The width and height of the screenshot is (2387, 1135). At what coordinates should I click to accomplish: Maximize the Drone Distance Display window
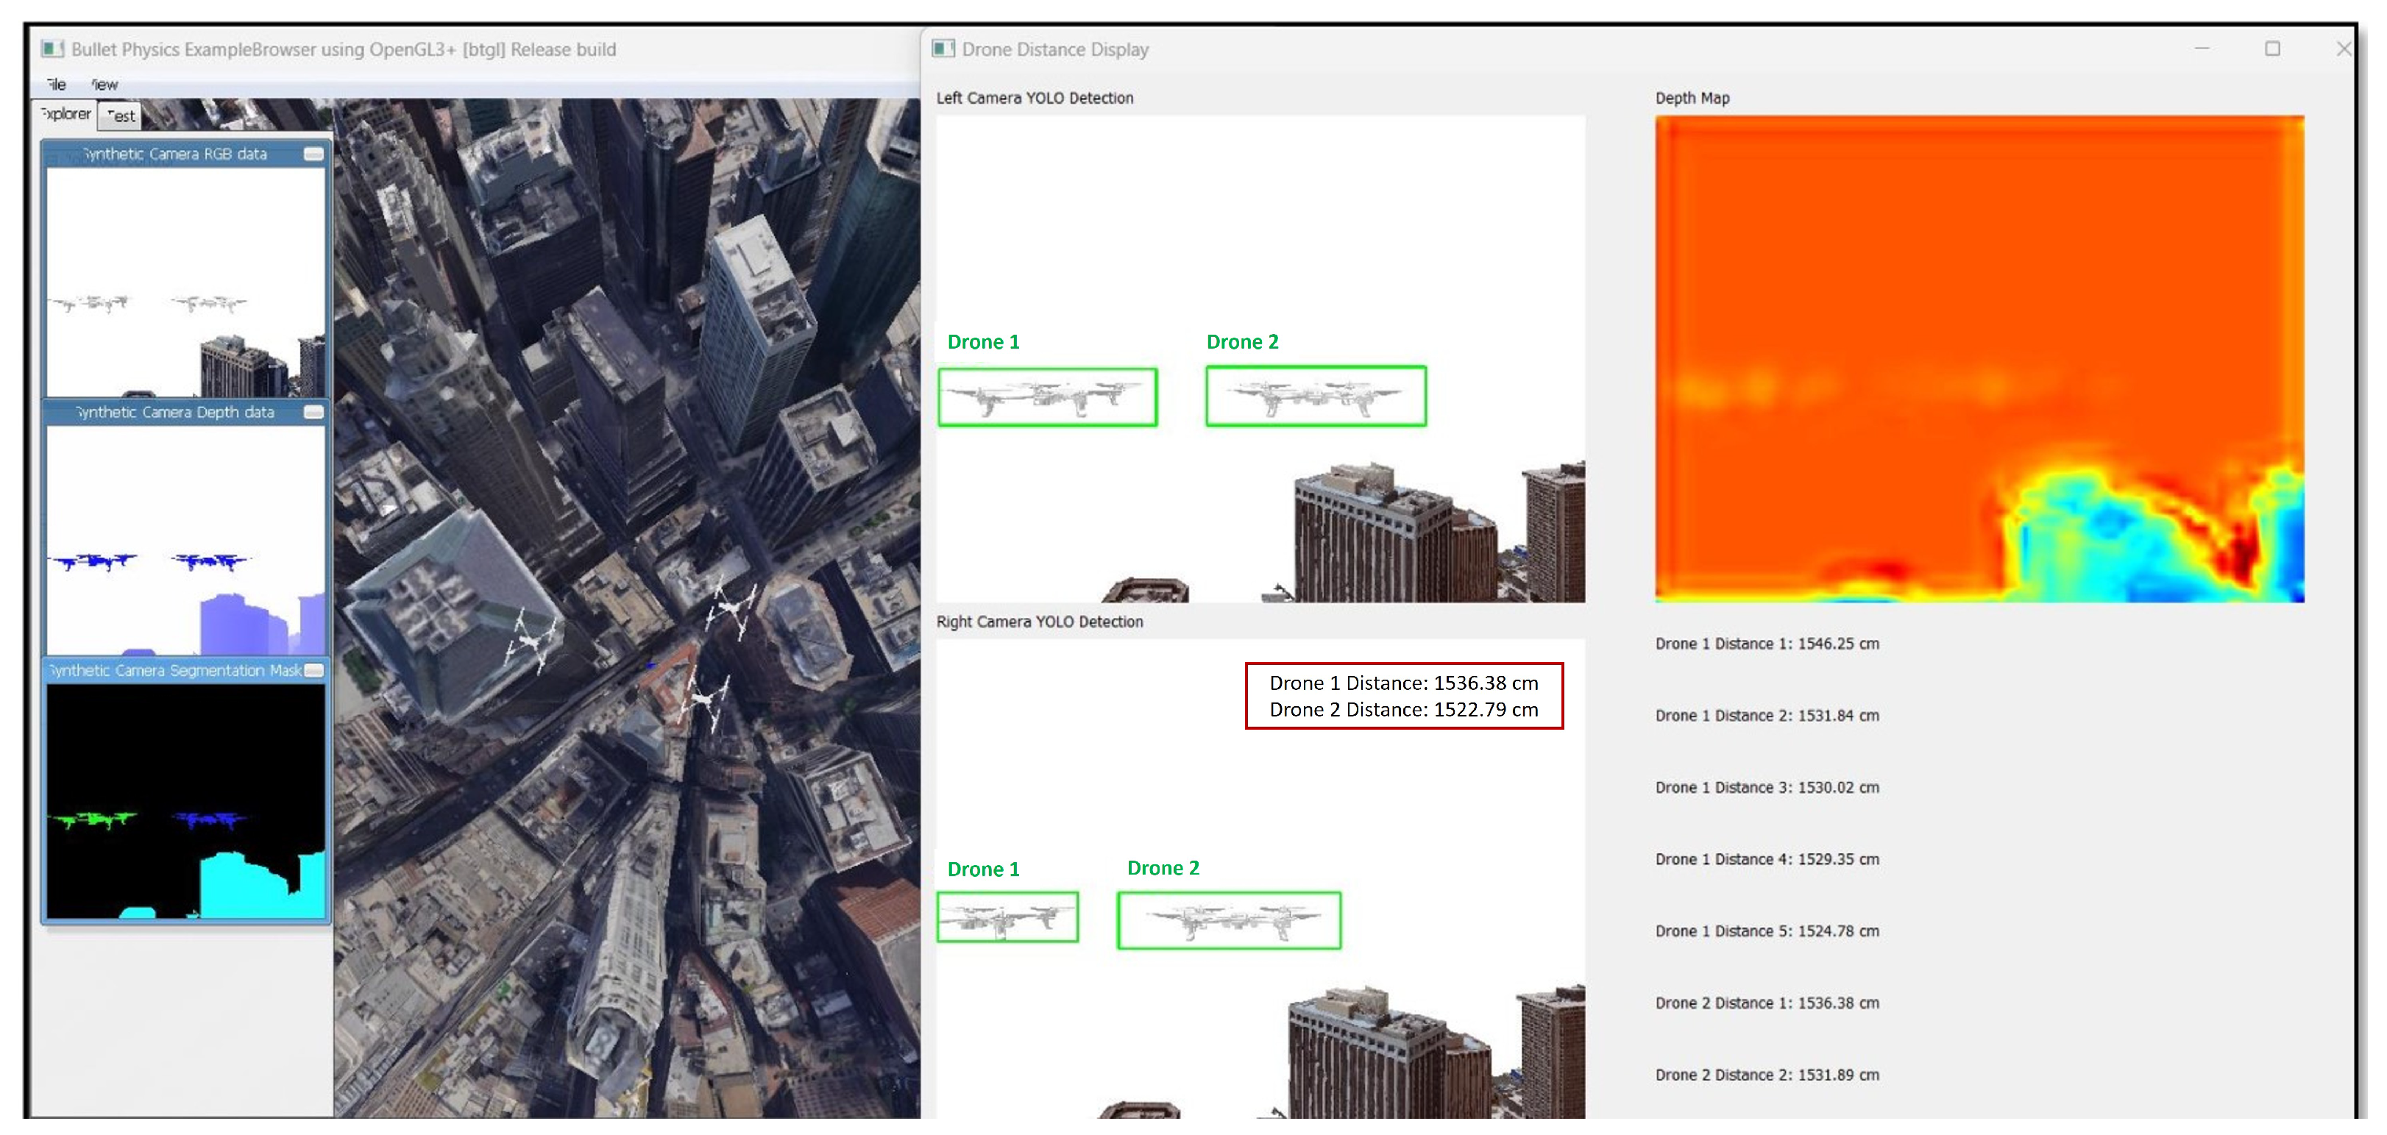2272,49
